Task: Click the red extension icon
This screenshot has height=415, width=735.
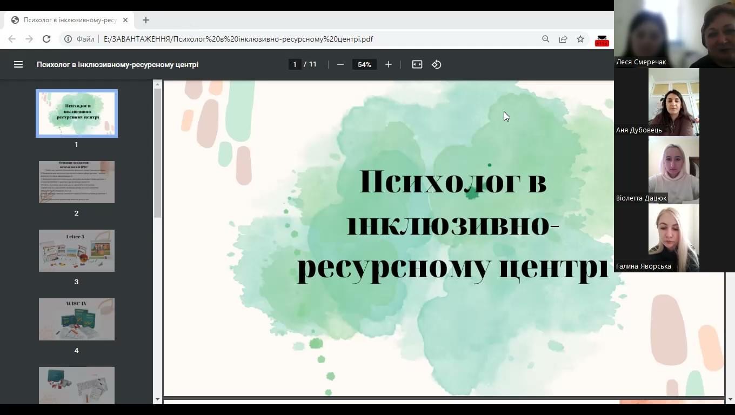Action: click(x=602, y=40)
